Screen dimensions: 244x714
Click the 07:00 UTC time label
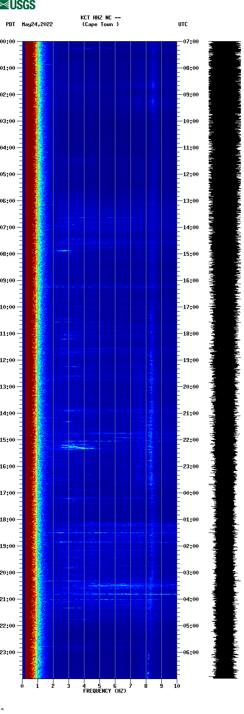[x=191, y=42]
